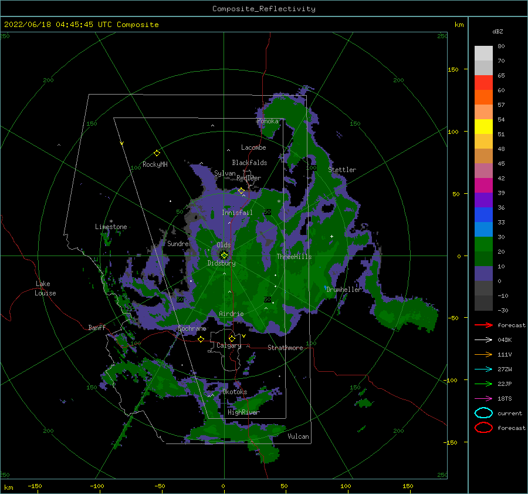Click the blue 33-36 dBZ swatch

pos(483,215)
